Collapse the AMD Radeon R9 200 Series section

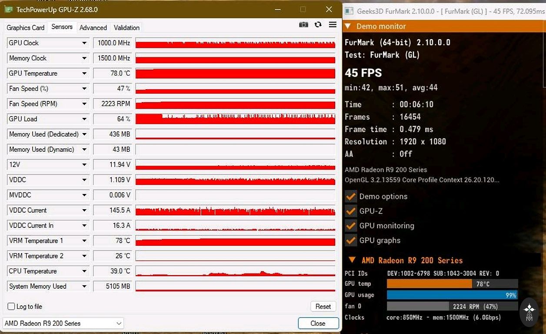coord(352,260)
